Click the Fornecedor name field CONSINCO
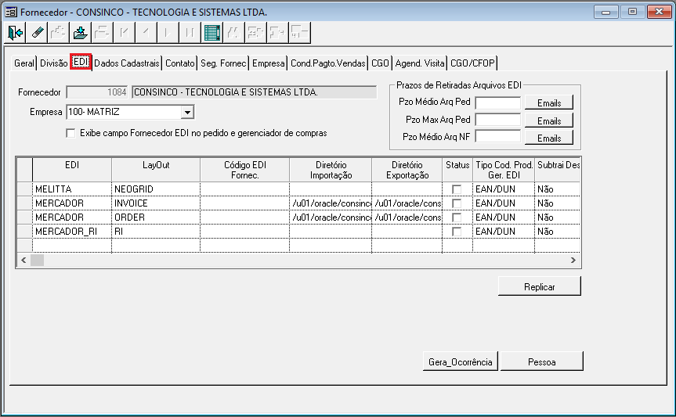 pyautogui.click(x=254, y=92)
